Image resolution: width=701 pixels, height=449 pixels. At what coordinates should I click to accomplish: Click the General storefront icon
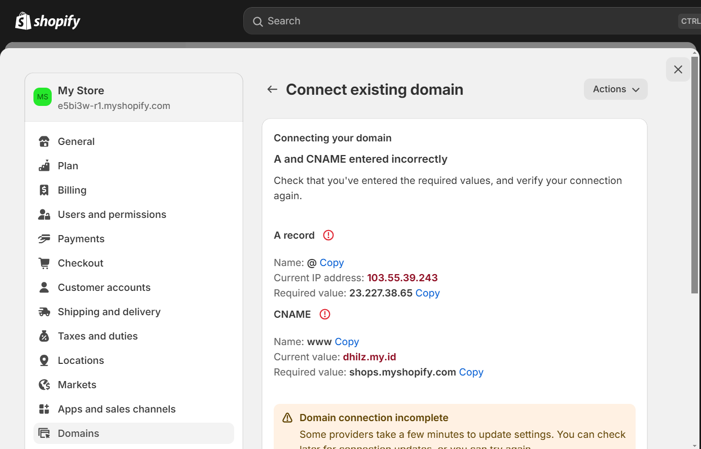44,141
